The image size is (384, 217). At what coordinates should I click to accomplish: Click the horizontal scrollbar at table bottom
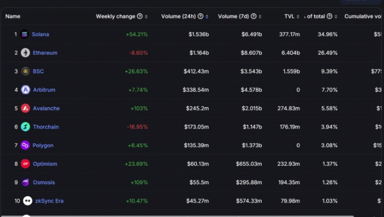177,216
